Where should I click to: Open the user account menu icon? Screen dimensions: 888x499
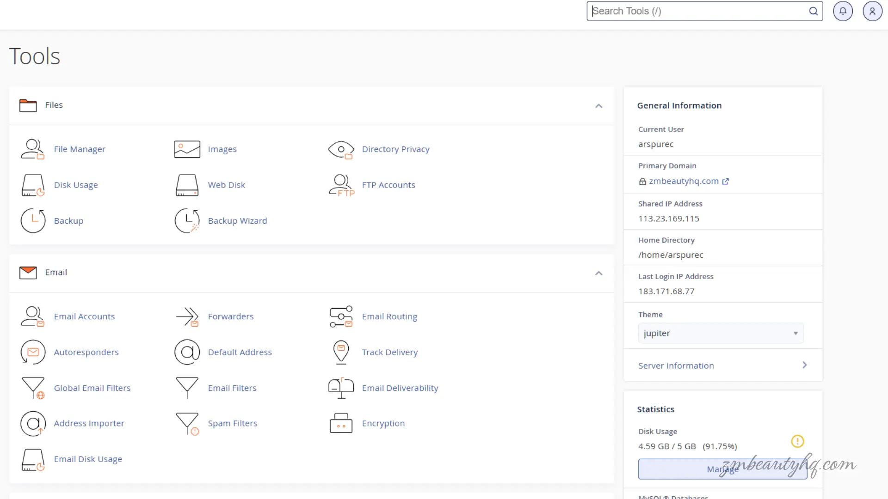pyautogui.click(x=872, y=11)
